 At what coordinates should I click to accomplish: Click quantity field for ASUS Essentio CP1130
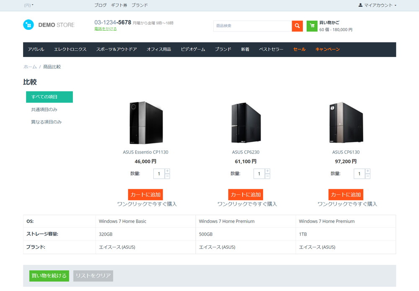(159, 174)
